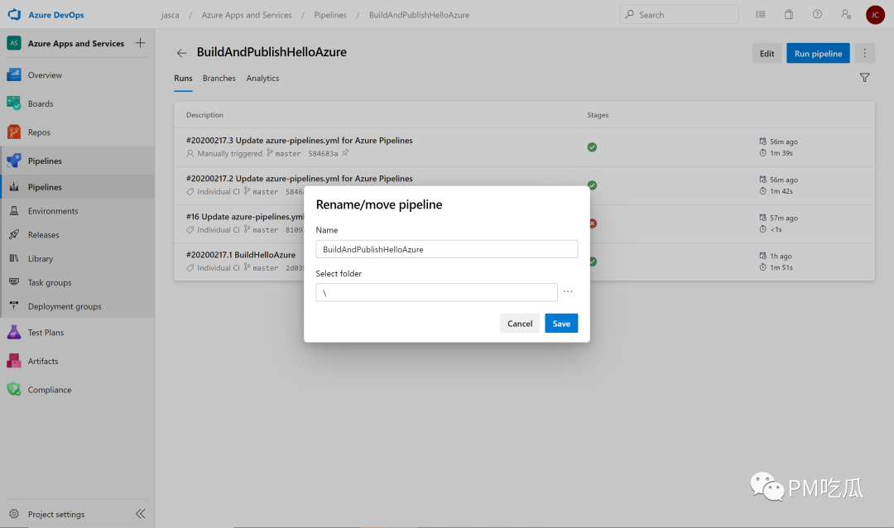
Task: Switch to the Runs tab
Action: click(x=183, y=78)
